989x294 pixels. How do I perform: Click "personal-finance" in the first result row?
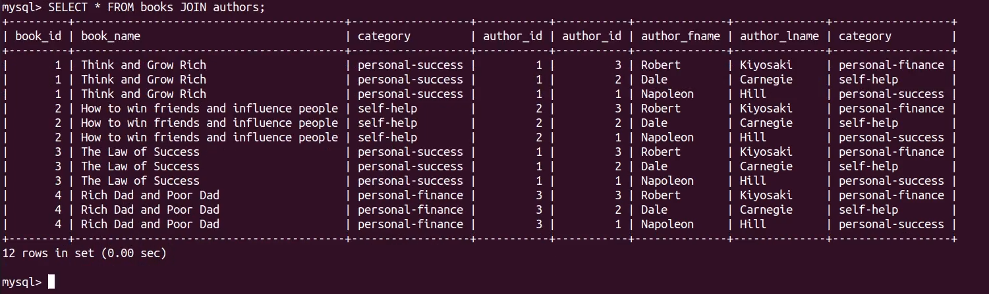(891, 65)
